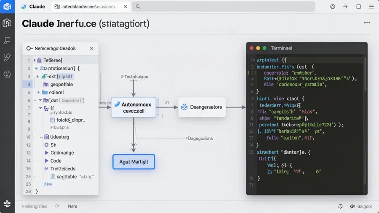Select the secttoble file row
This screenshot has width=379, height=213.
click(x=72, y=176)
